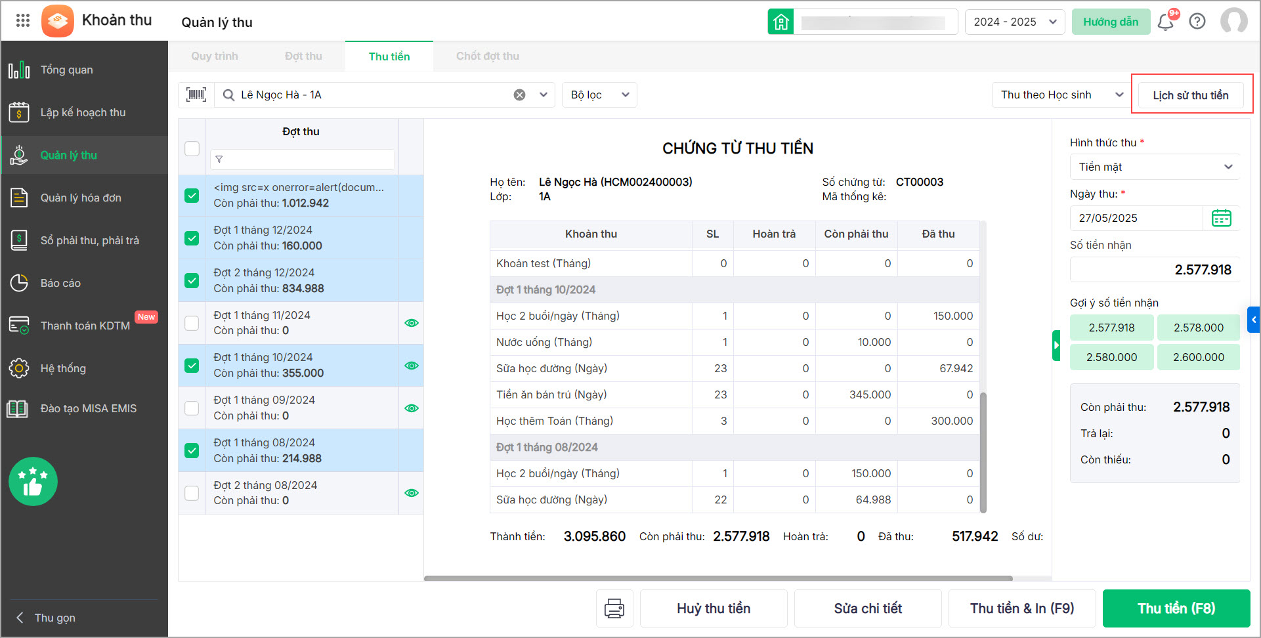Click the receipt table vertical scrollbar
This screenshot has width=1261, height=638.
tap(983, 452)
